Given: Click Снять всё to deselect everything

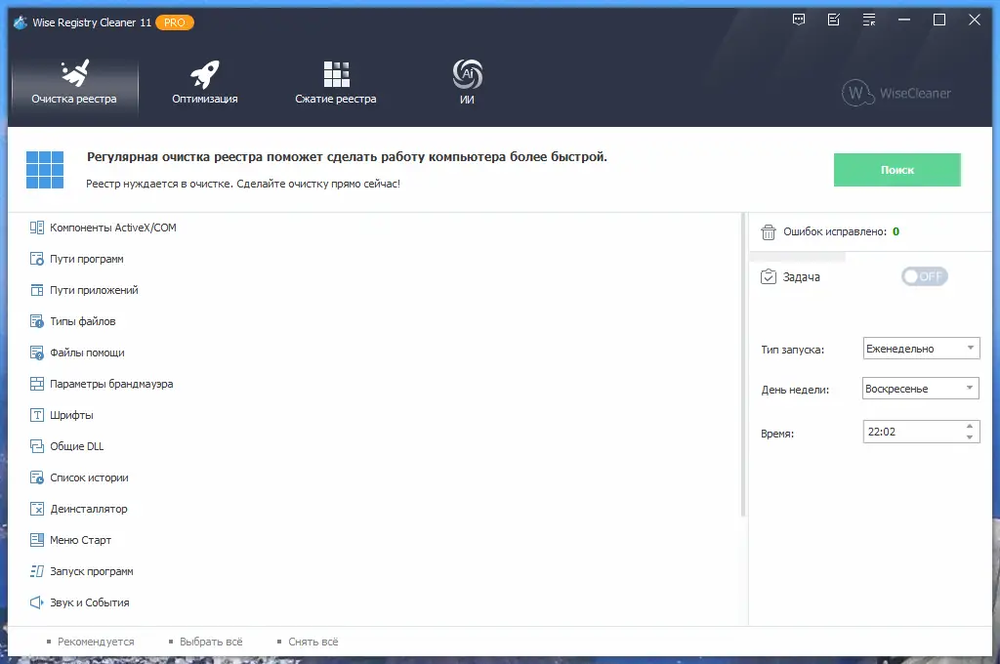Looking at the screenshot, I should pyautogui.click(x=313, y=642).
